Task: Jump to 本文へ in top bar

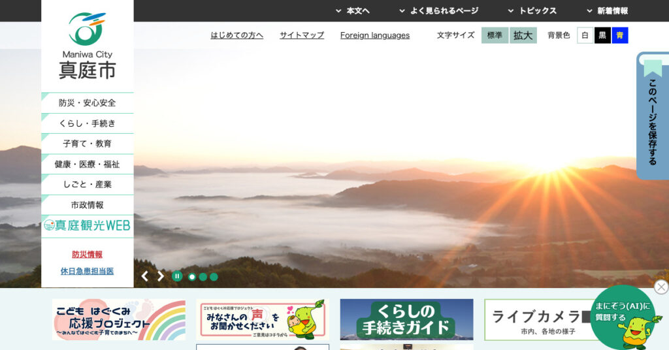Action: coord(353,10)
